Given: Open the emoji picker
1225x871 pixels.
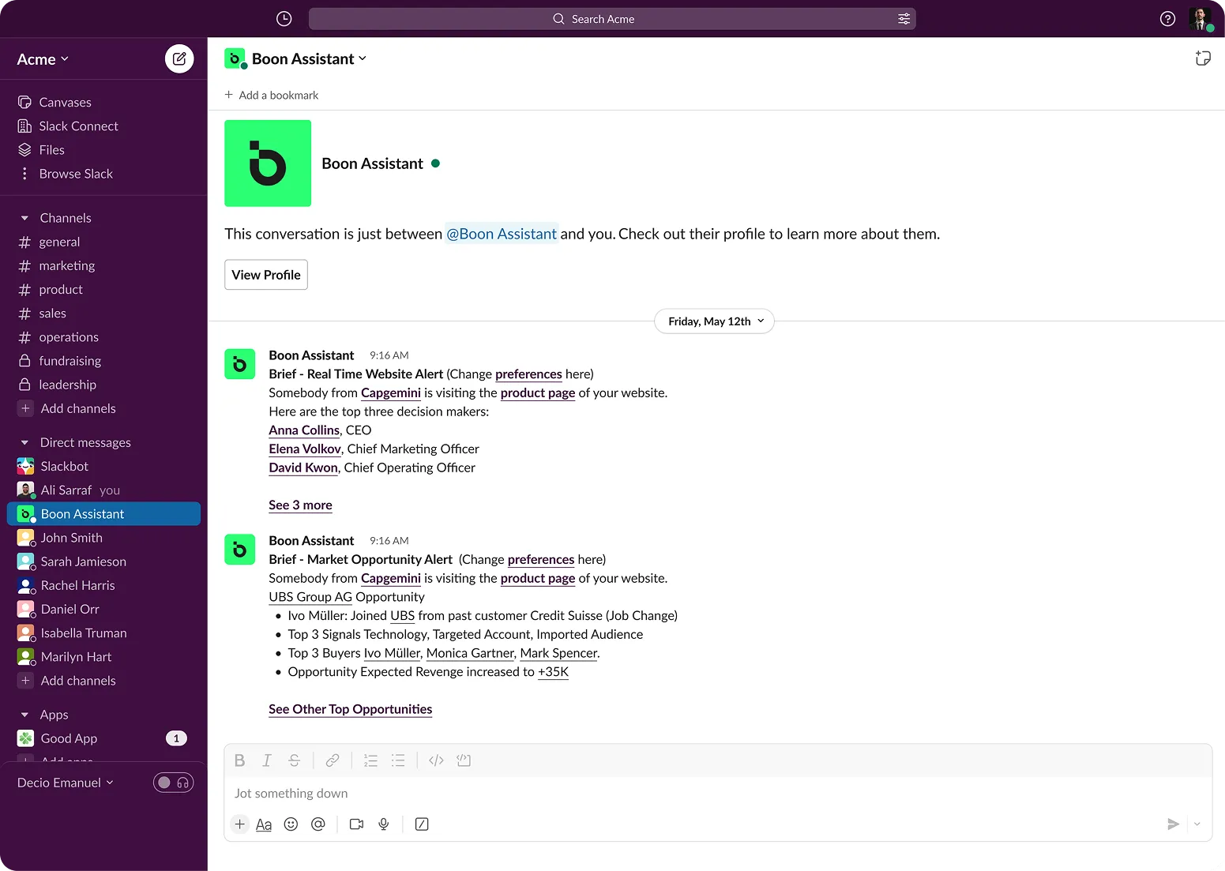Looking at the screenshot, I should pyautogui.click(x=291, y=824).
